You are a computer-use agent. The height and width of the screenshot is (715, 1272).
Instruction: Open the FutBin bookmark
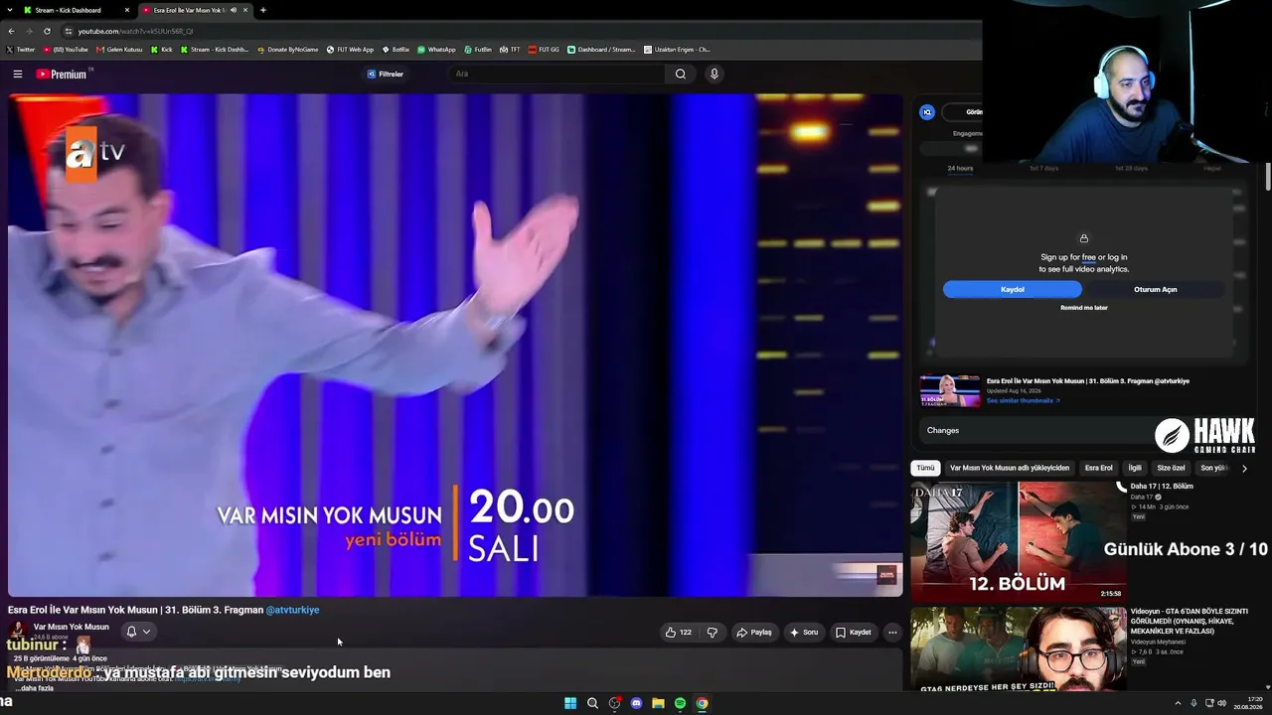point(478,49)
